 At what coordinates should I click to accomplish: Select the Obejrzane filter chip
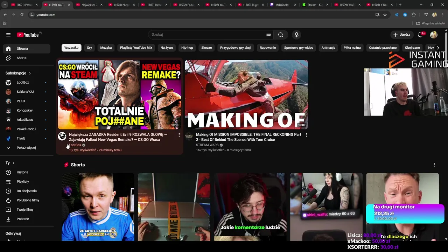pos(412,48)
